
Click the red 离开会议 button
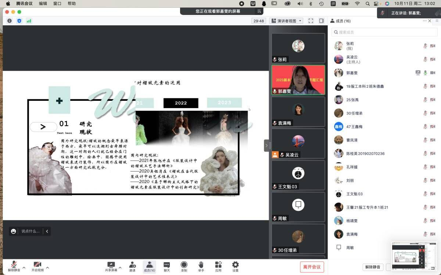click(x=312, y=267)
